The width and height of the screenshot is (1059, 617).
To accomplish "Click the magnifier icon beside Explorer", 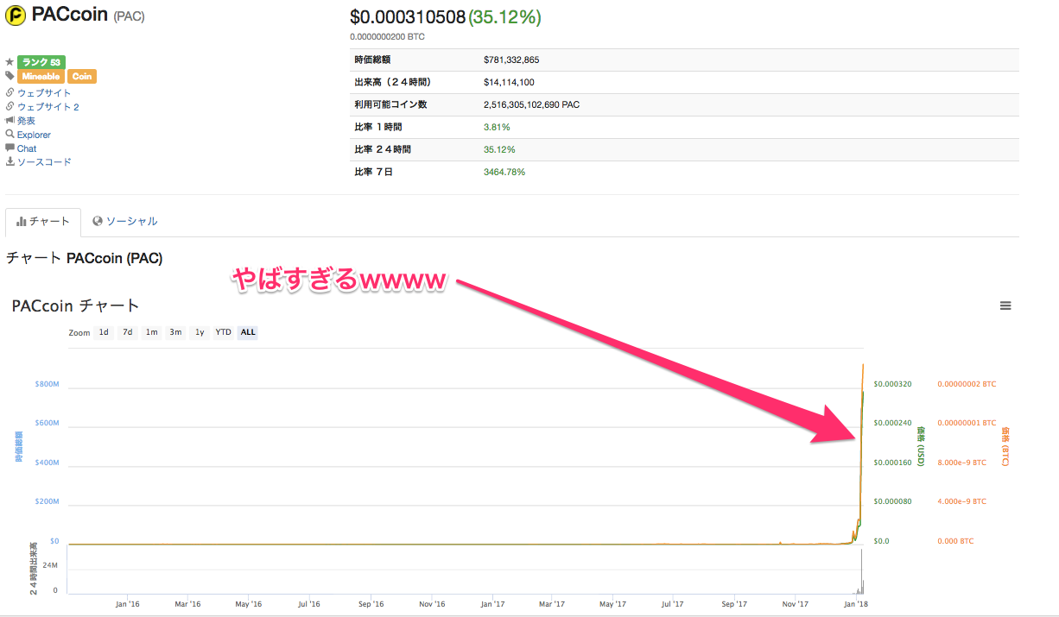I will (x=10, y=134).
